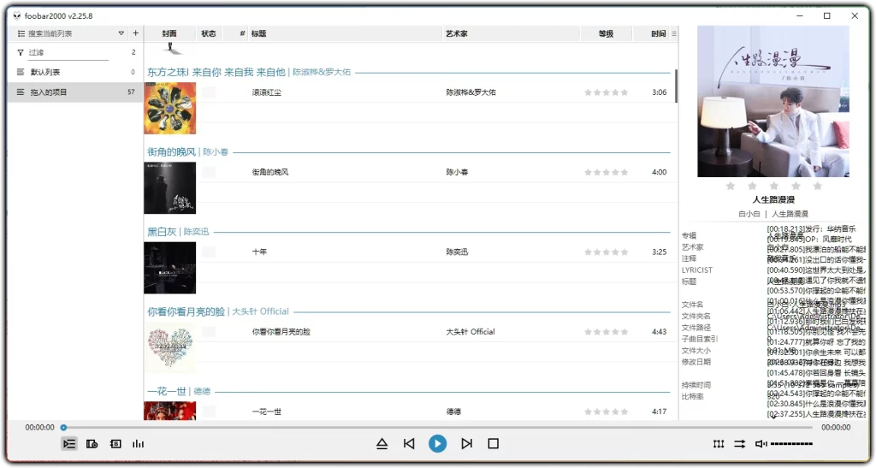Select the track 街角的晚风
This screenshot has height=468, width=876.
coord(269,173)
